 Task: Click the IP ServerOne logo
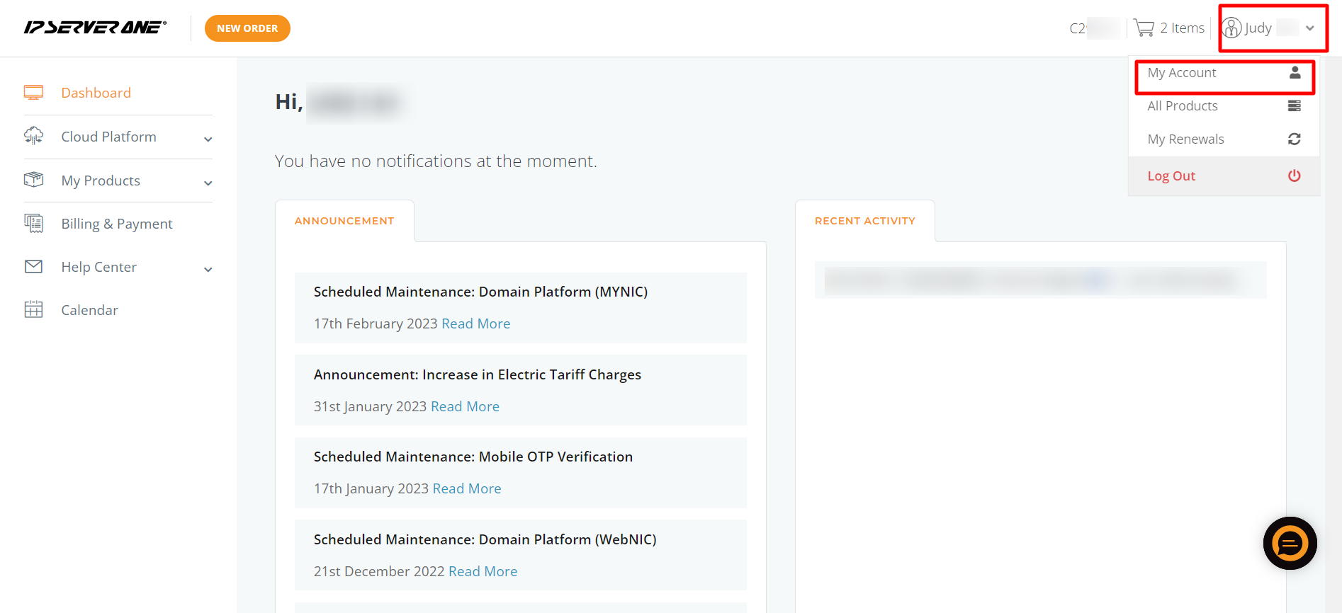click(x=95, y=28)
